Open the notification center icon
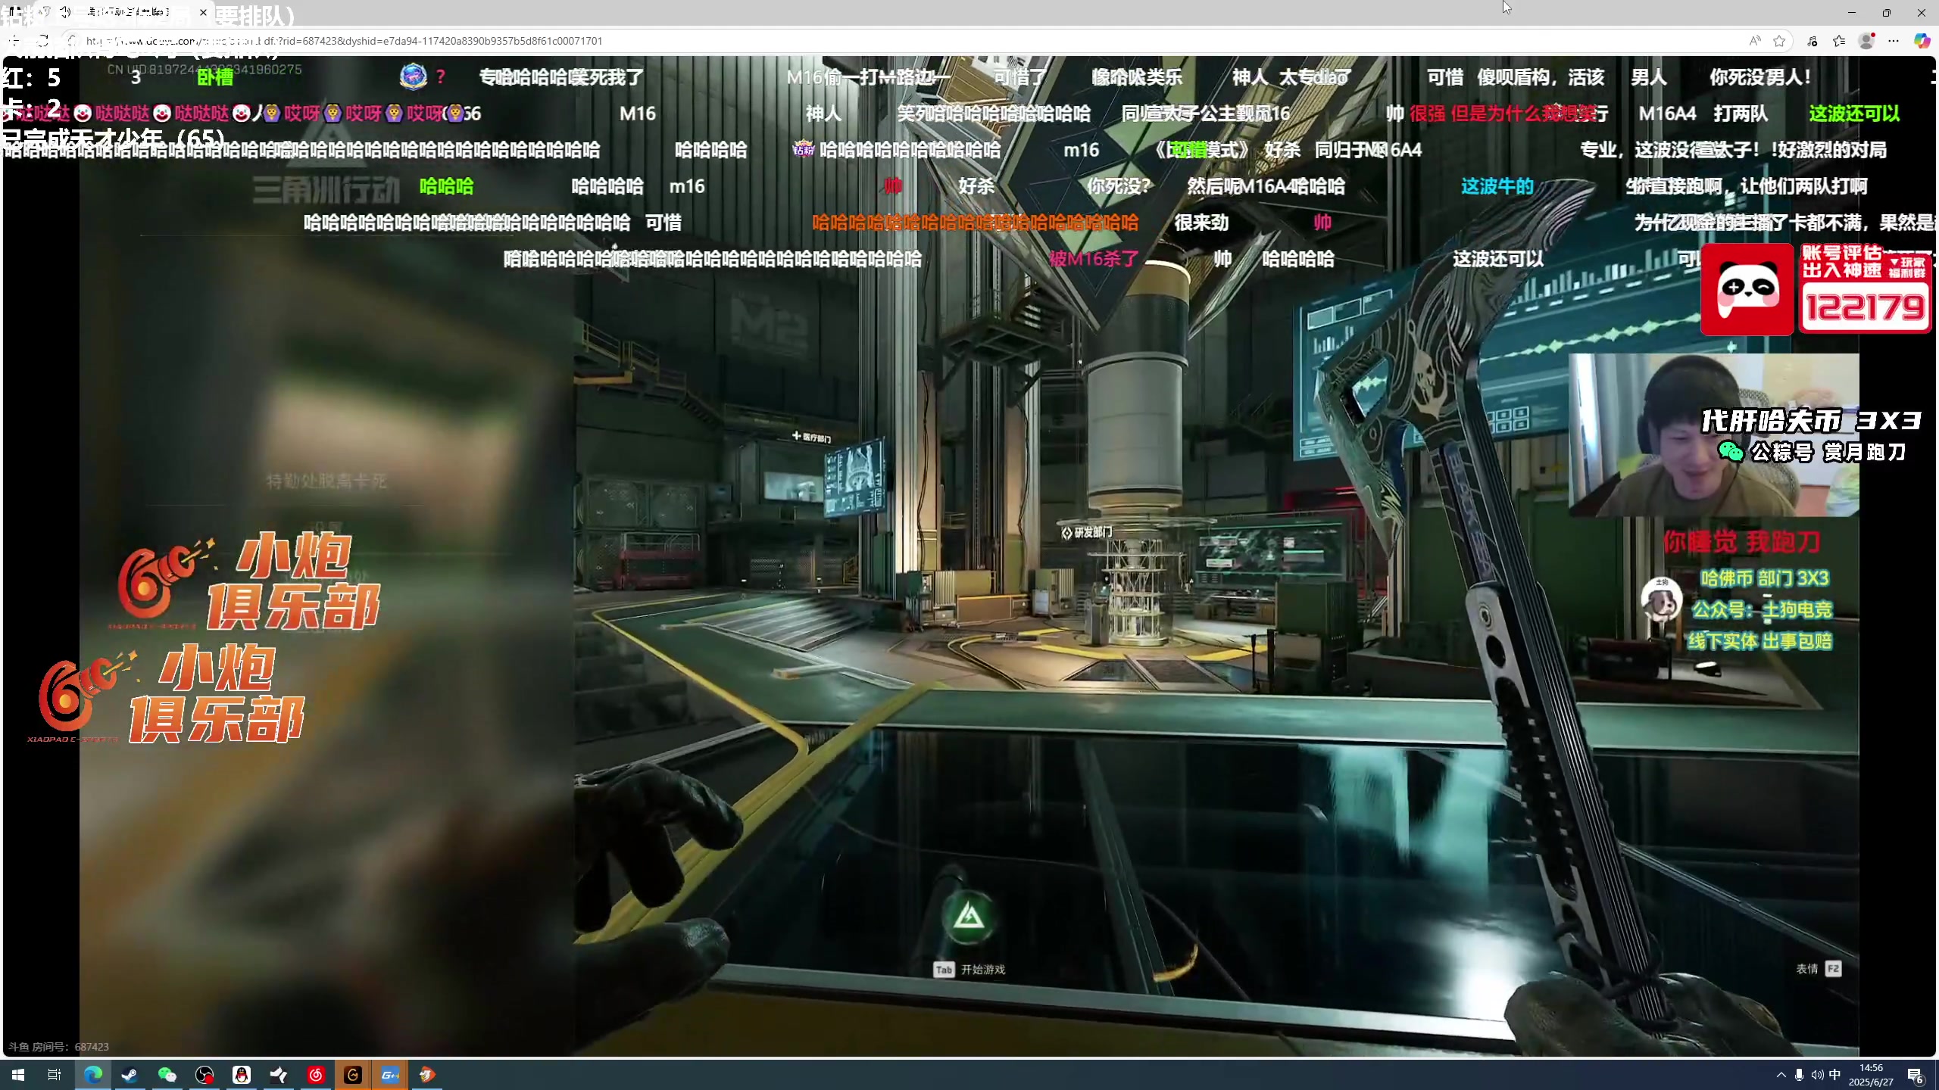This screenshot has height=1090, width=1939. (1916, 1075)
